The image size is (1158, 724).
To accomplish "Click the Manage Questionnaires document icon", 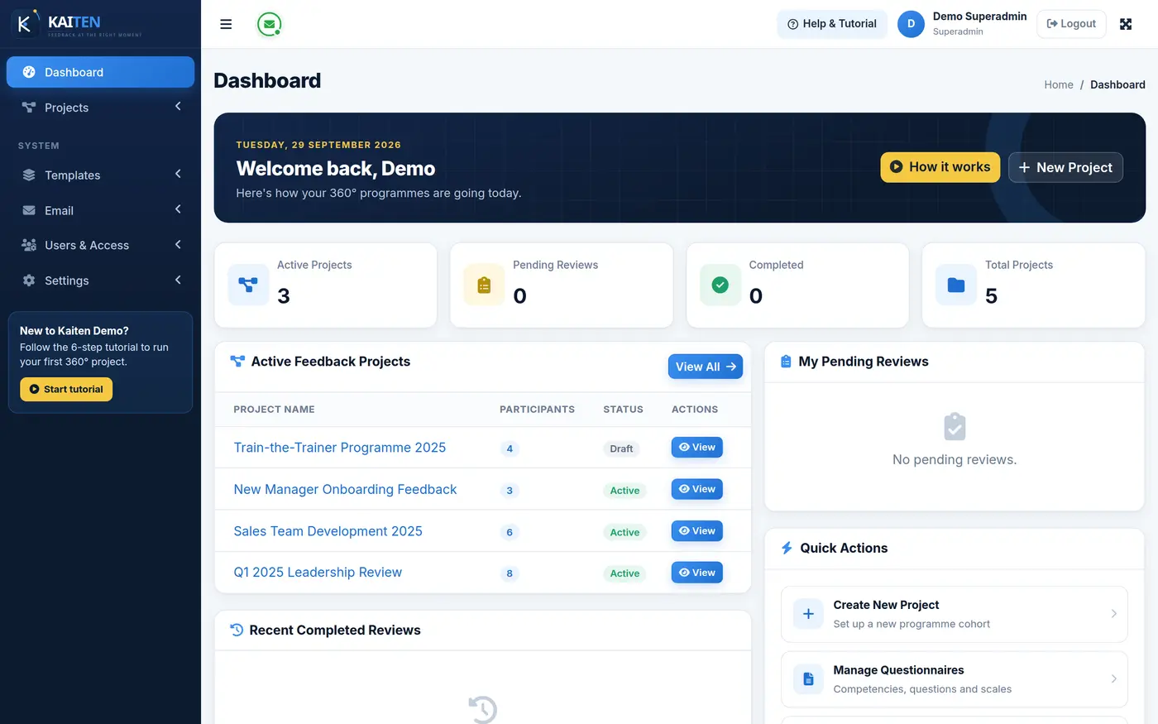I will tap(808, 679).
